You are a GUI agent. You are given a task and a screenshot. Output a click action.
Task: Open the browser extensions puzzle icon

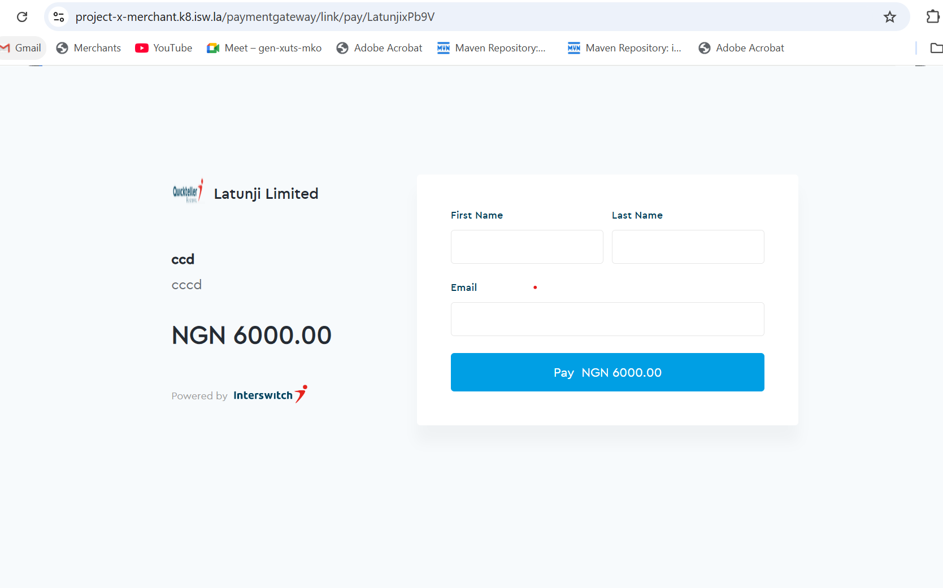pos(933,17)
